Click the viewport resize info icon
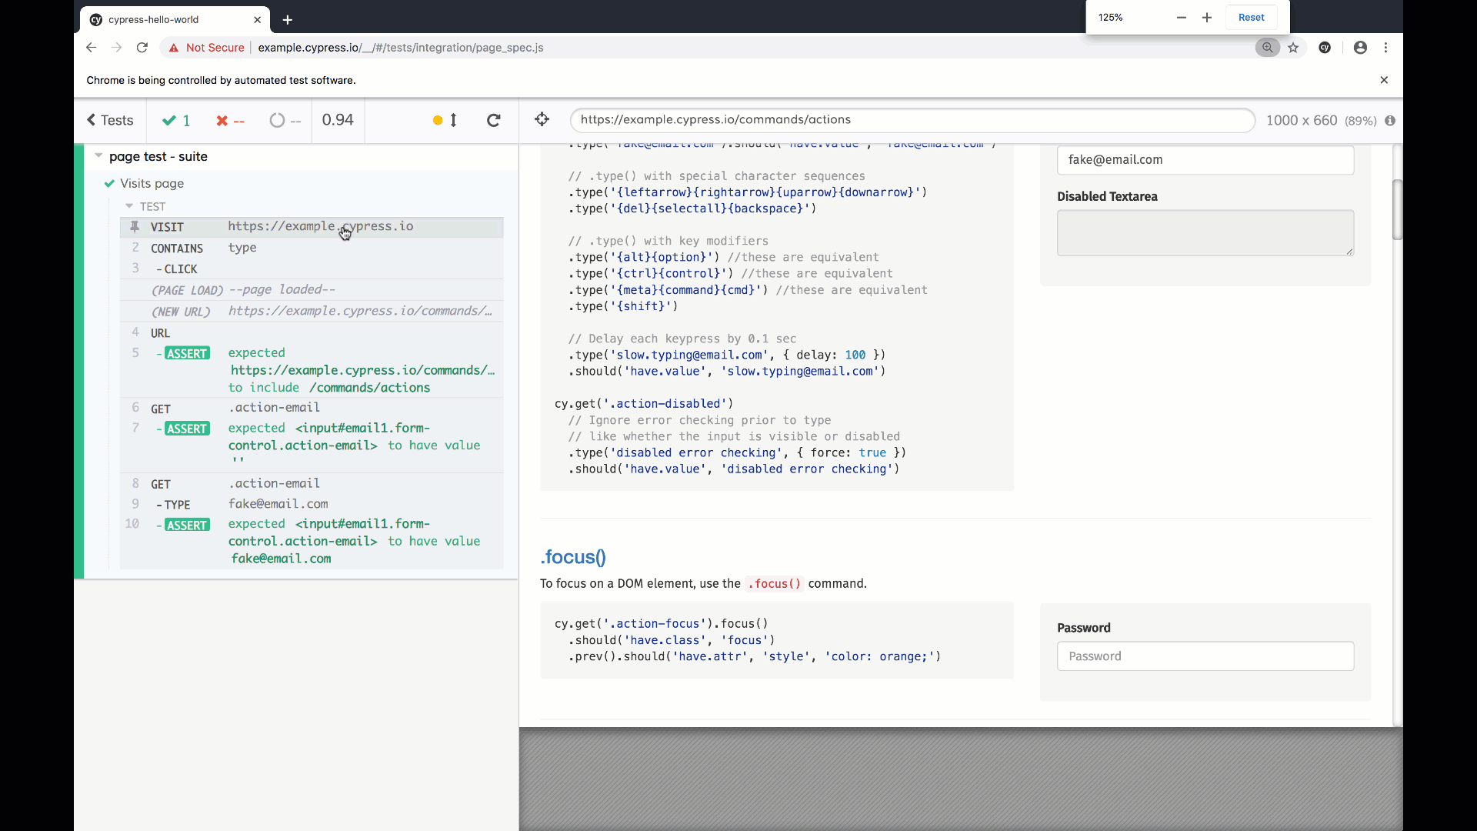 pos(1391,120)
